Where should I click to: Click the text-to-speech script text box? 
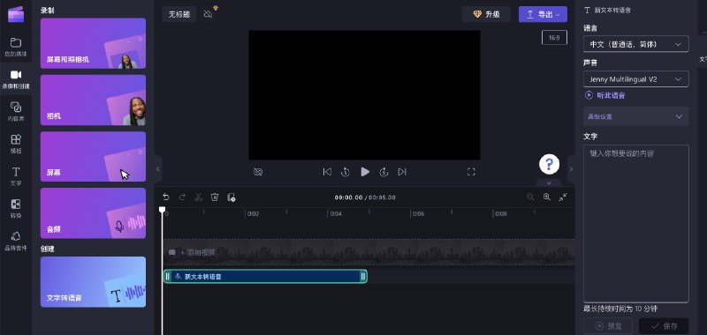635,224
